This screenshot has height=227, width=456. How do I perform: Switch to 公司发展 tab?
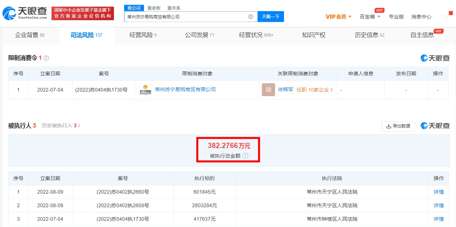point(200,35)
